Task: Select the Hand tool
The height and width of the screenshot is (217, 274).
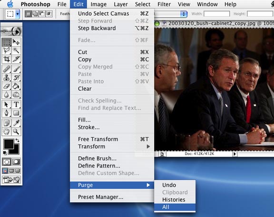Action: click(7, 132)
